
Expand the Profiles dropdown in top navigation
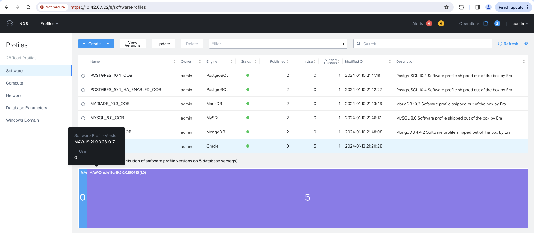point(49,23)
